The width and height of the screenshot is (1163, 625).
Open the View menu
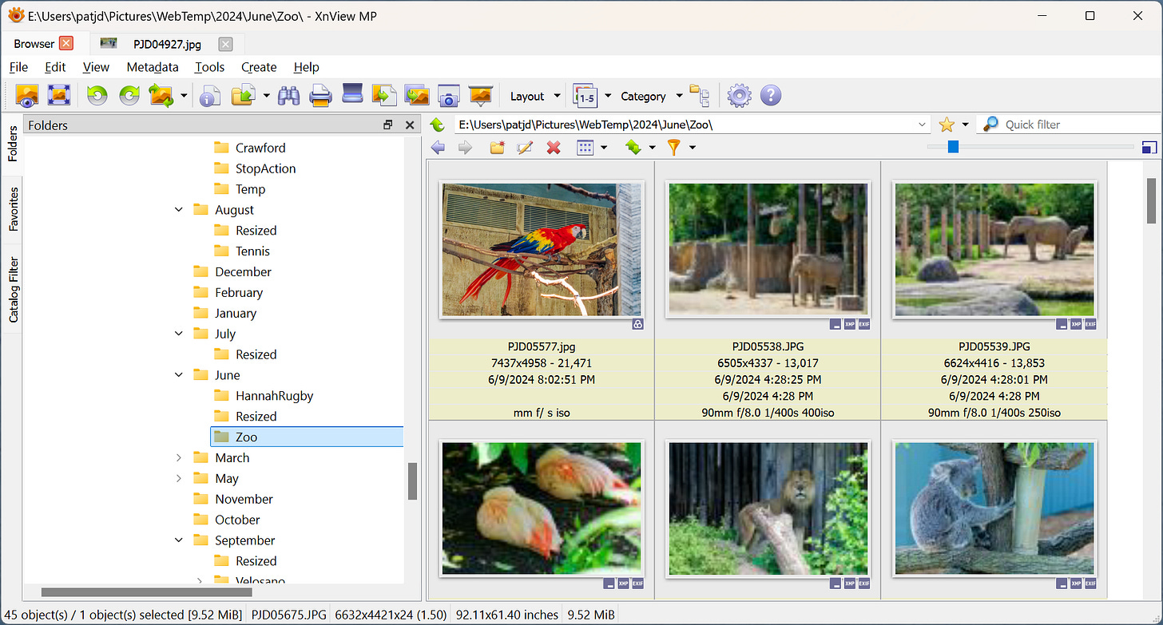(96, 67)
